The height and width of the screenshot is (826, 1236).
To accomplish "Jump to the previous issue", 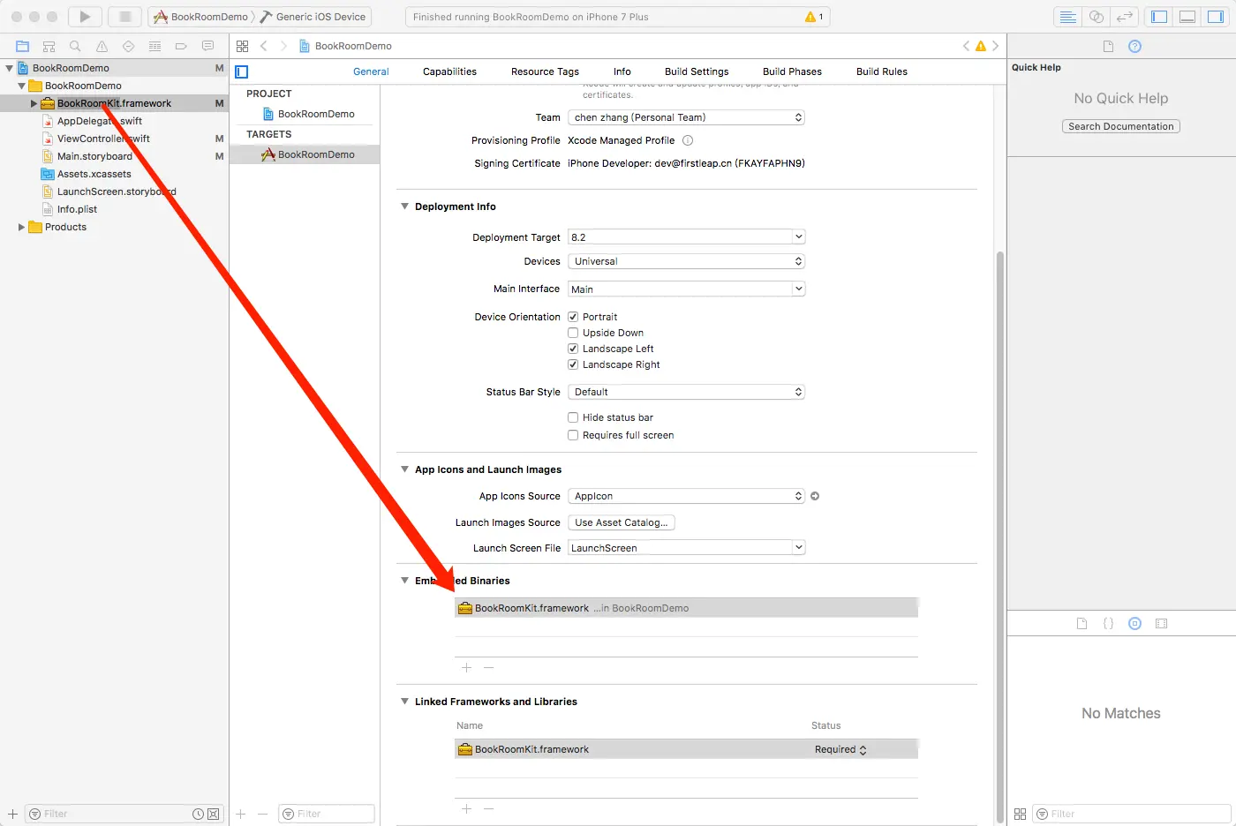I will coord(966,46).
